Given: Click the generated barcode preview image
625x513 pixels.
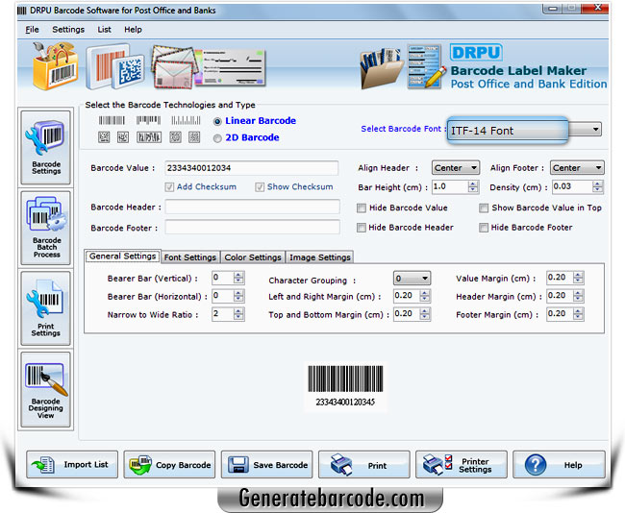Looking at the screenshot, I should coord(345,386).
